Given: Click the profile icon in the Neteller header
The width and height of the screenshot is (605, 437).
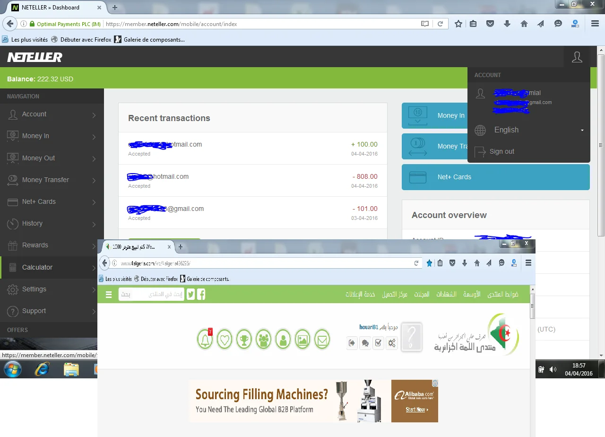Looking at the screenshot, I should click(577, 57).
